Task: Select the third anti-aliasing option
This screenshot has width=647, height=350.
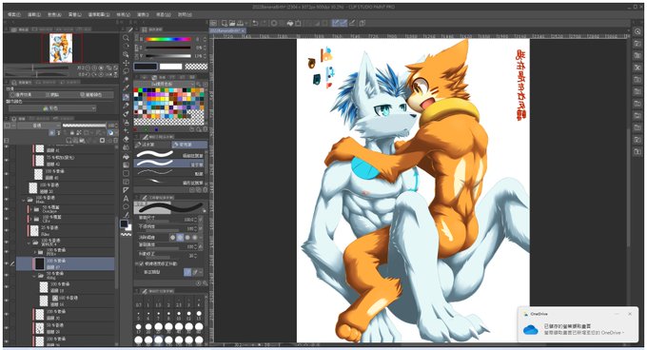Action: [x=187, y=238]
